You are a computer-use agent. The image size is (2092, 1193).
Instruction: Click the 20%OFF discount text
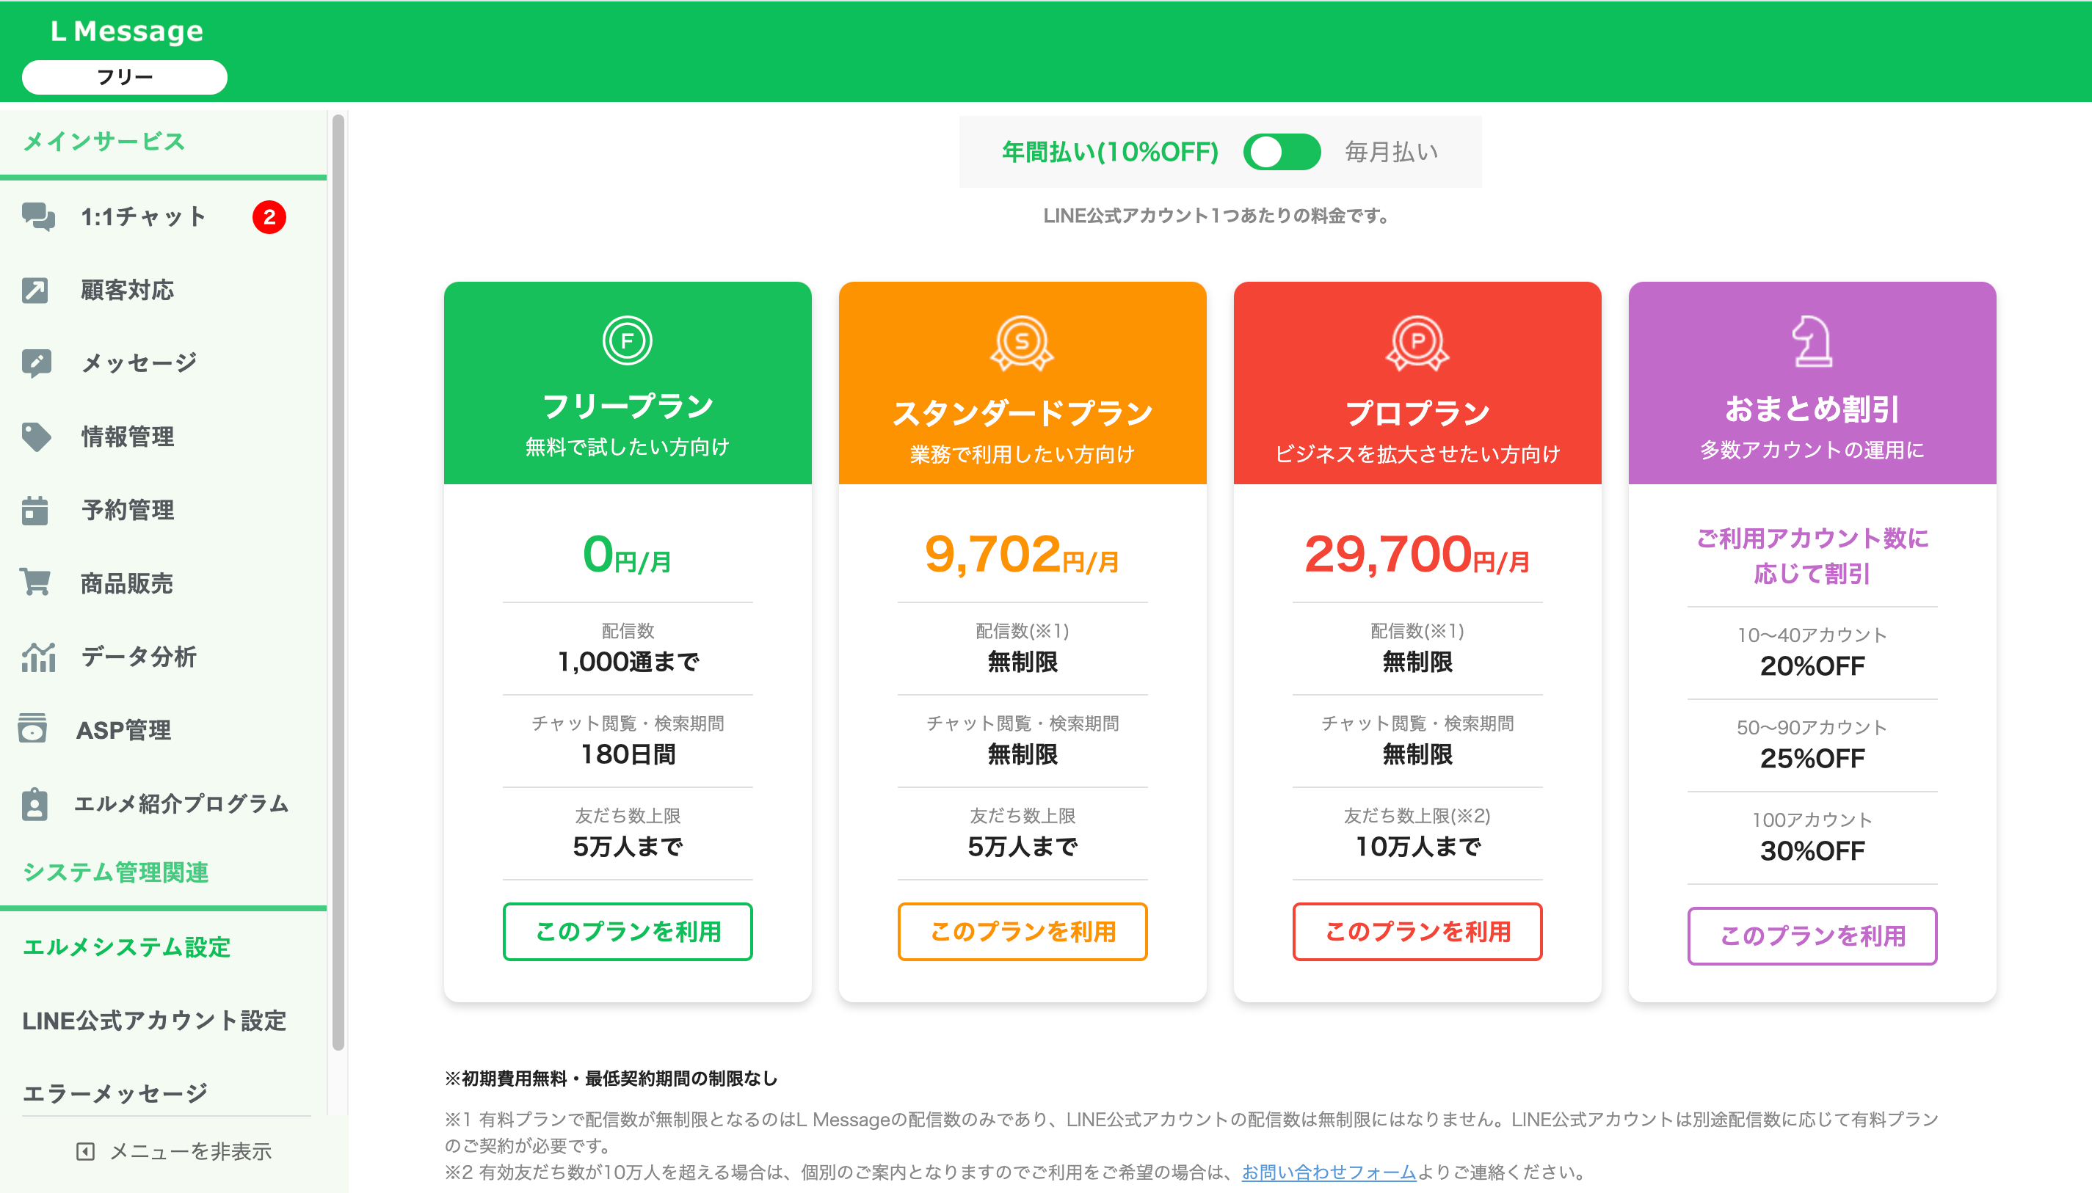[x=1812, y=666]
